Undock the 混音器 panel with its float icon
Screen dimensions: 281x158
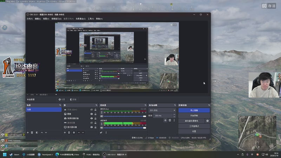point(145,105)
